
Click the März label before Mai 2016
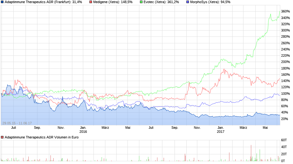point(105,128)
